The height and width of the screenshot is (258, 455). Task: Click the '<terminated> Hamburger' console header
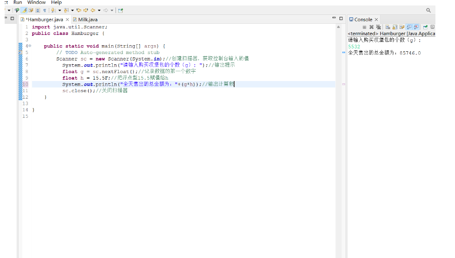392,34
